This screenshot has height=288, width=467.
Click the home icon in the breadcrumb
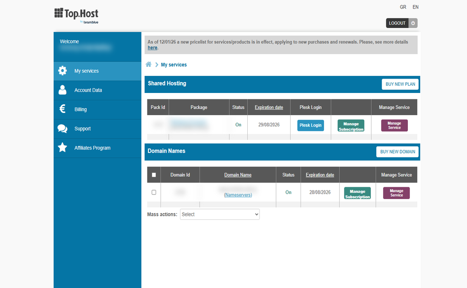point(148,65)
